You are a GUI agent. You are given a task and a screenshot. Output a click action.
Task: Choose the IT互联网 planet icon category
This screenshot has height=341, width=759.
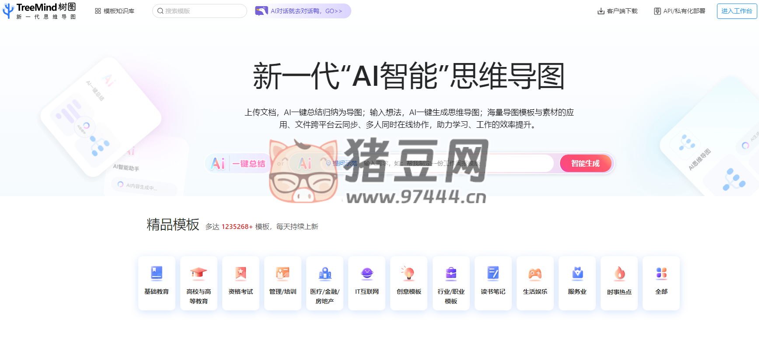367,283
